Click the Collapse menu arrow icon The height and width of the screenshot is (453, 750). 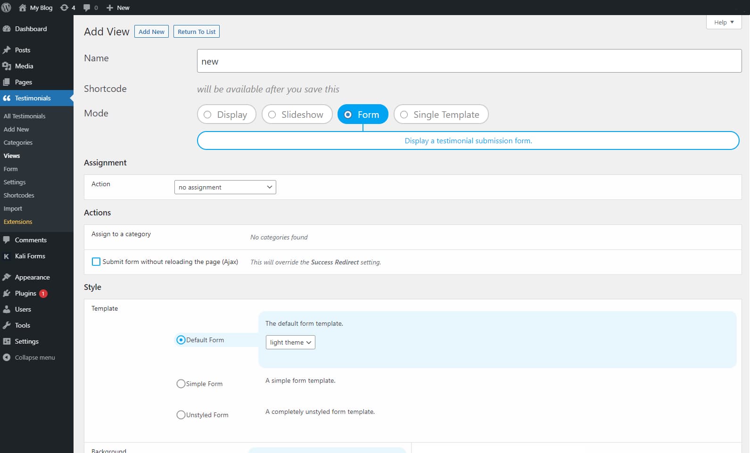[7, 357]
